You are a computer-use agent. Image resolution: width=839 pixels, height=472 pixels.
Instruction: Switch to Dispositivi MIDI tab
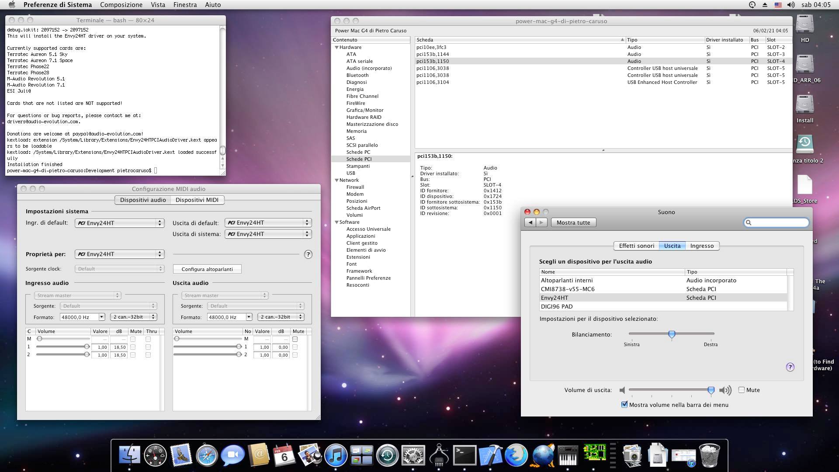(197, 200)
